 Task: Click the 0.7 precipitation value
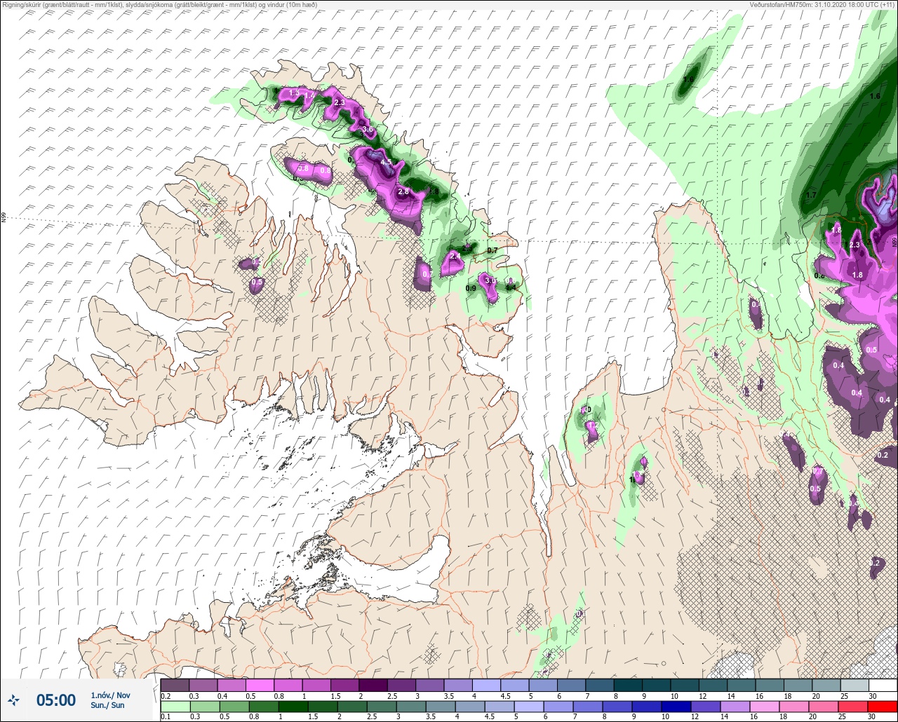pos(492,250)
